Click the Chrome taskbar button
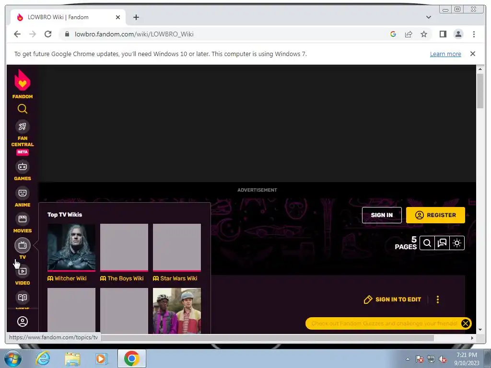This screenshot has height=368, width=491. tap(131, 358)
